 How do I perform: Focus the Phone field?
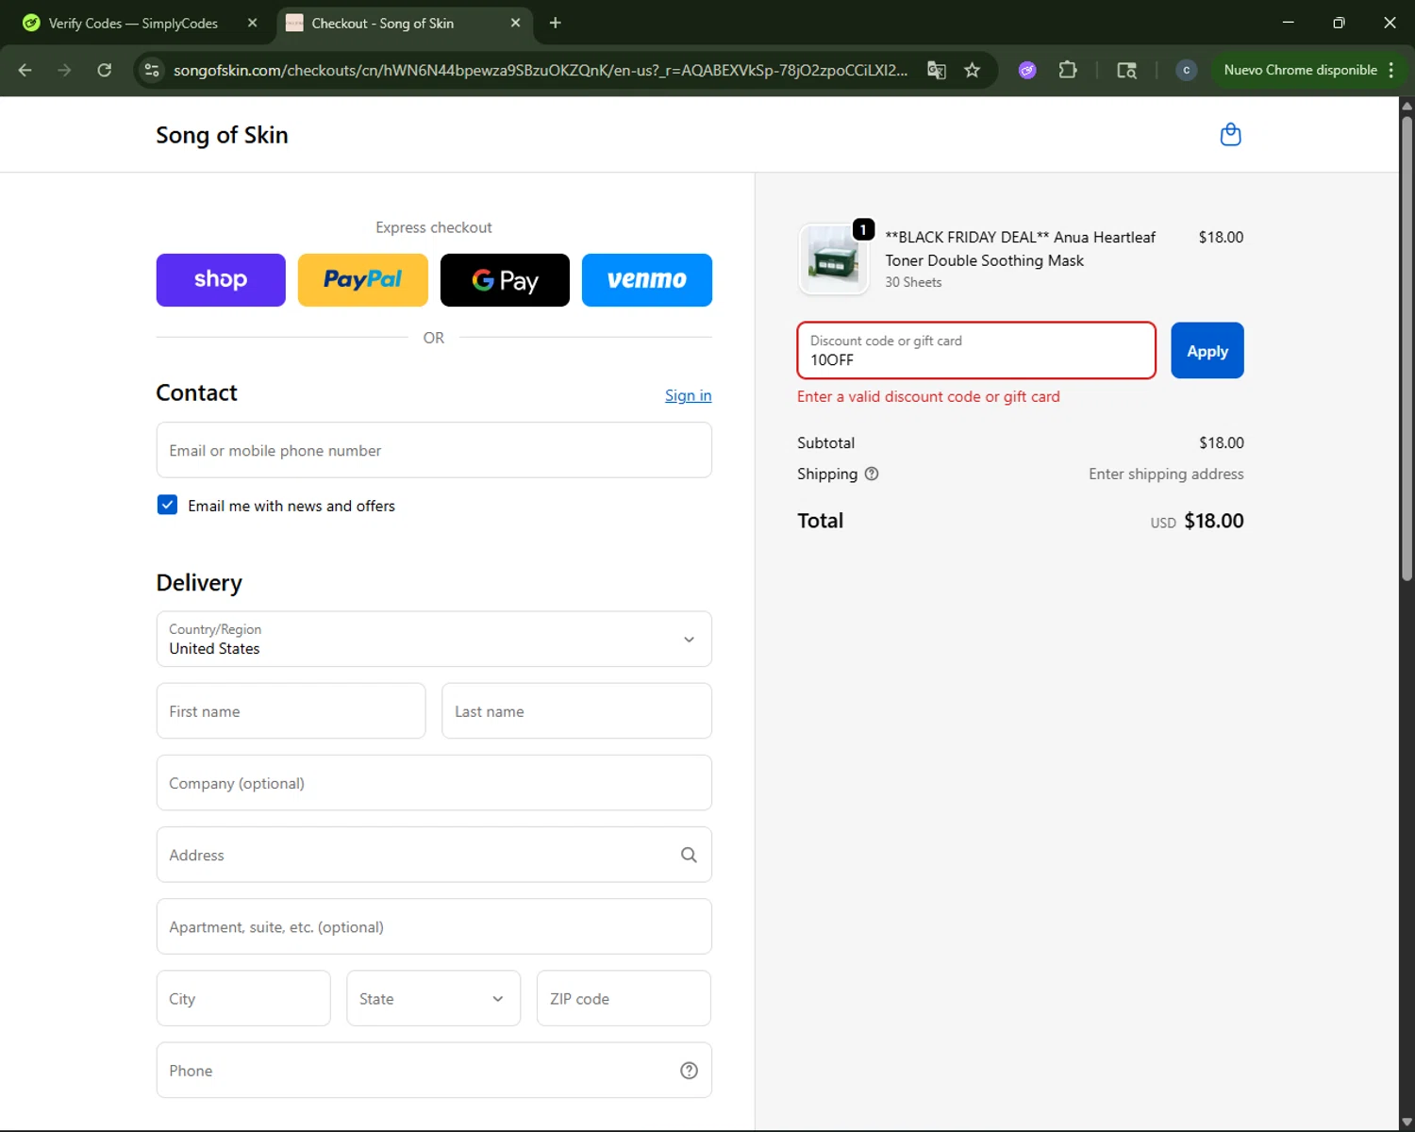[x=434, y=1070]
